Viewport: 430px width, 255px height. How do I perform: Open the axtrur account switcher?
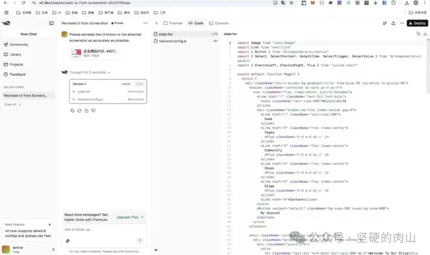click(x=53, y=250)
